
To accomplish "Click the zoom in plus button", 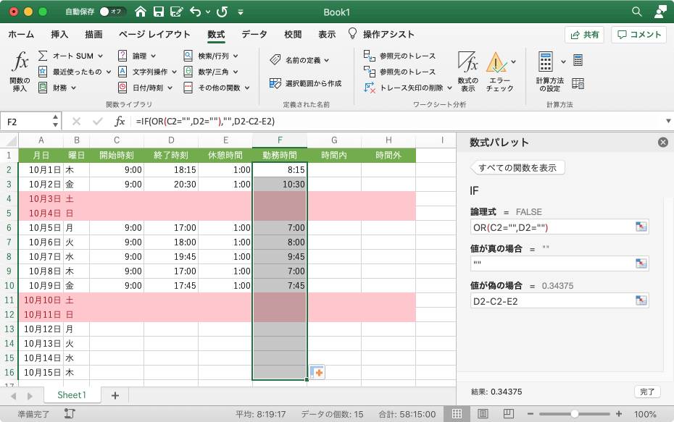I will tap(618, 414).
